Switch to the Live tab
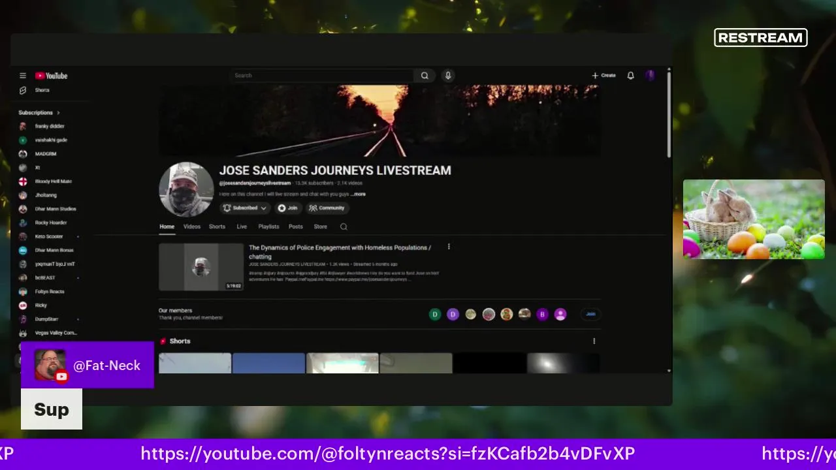Screen dimensions: 836x470 [242, 227]
